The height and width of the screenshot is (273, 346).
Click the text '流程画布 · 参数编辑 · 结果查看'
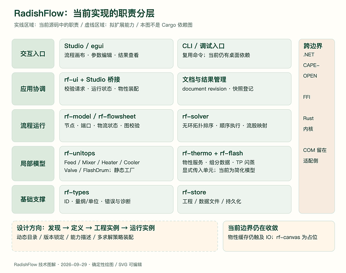(102, 55)
